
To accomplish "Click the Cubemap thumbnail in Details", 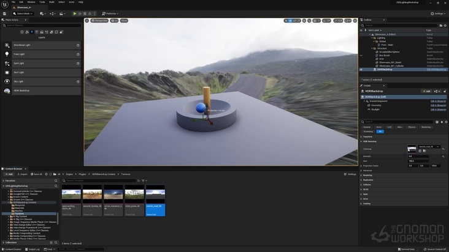I will pos(412,149).
